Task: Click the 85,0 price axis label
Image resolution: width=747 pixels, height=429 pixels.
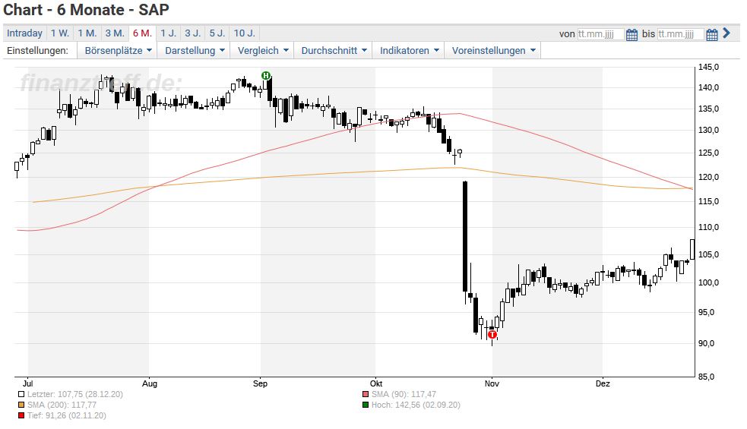Action: [x=708, y=377]
